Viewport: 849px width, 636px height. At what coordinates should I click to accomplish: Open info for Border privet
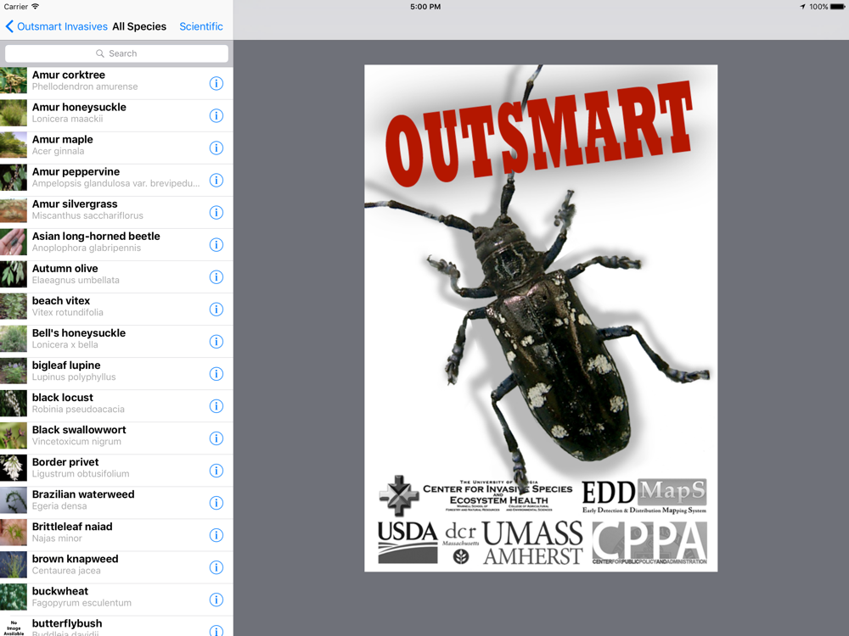coord(216,471)
